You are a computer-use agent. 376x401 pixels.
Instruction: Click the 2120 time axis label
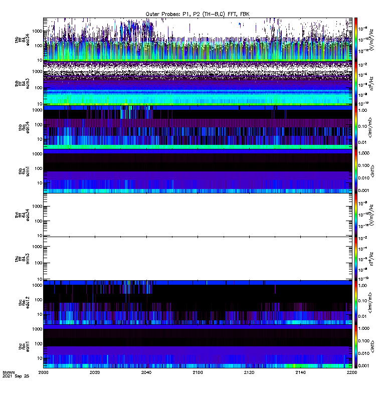(x=249, y=372)
